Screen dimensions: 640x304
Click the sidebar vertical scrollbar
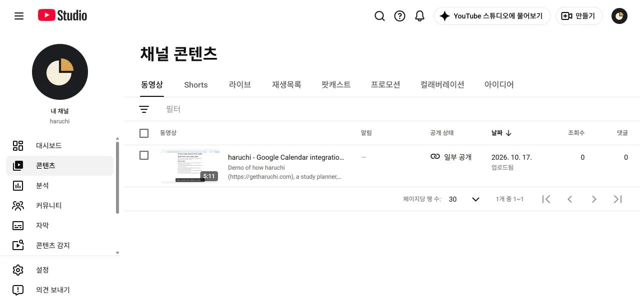click(x=117, y=177)
